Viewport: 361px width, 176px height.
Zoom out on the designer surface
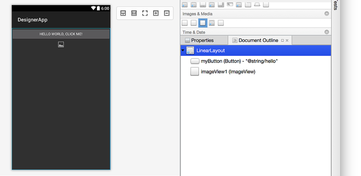click(167, 13)
